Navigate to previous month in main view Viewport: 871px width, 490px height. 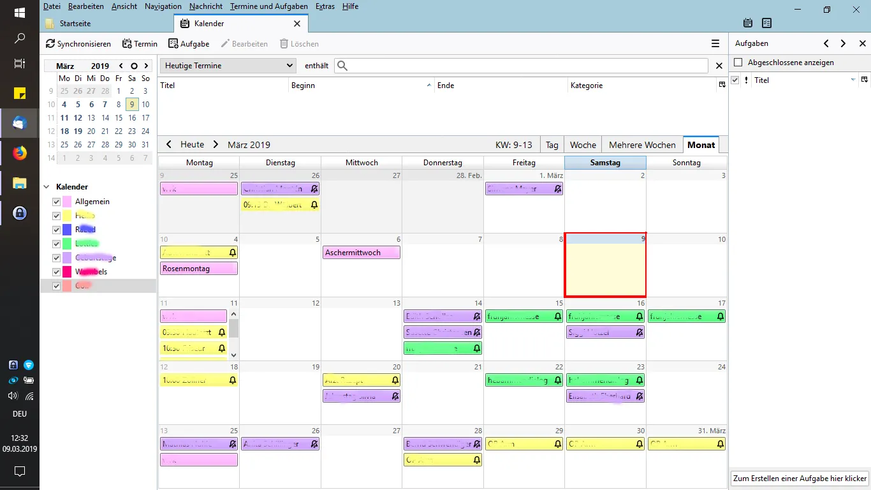pos(169,145)
